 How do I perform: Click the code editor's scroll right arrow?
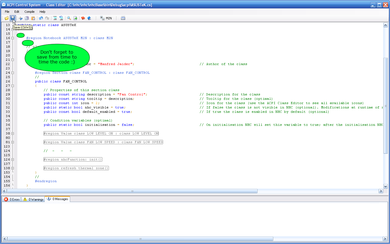381,191
